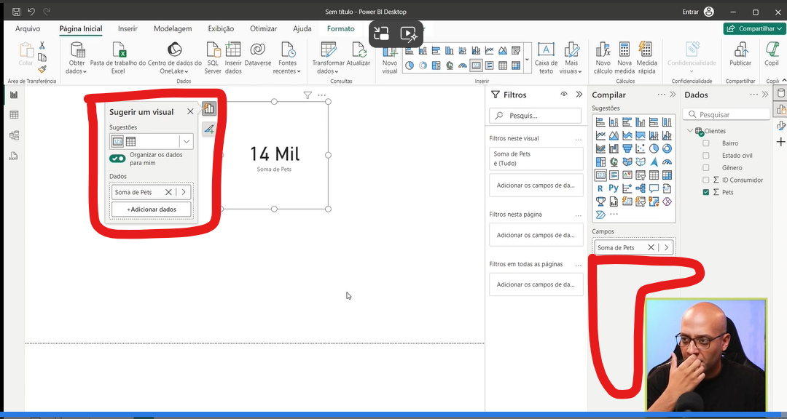This screenshot has height=419, width=787.
Task: Check the Estado civil field
Action: [x=706, y=156]
